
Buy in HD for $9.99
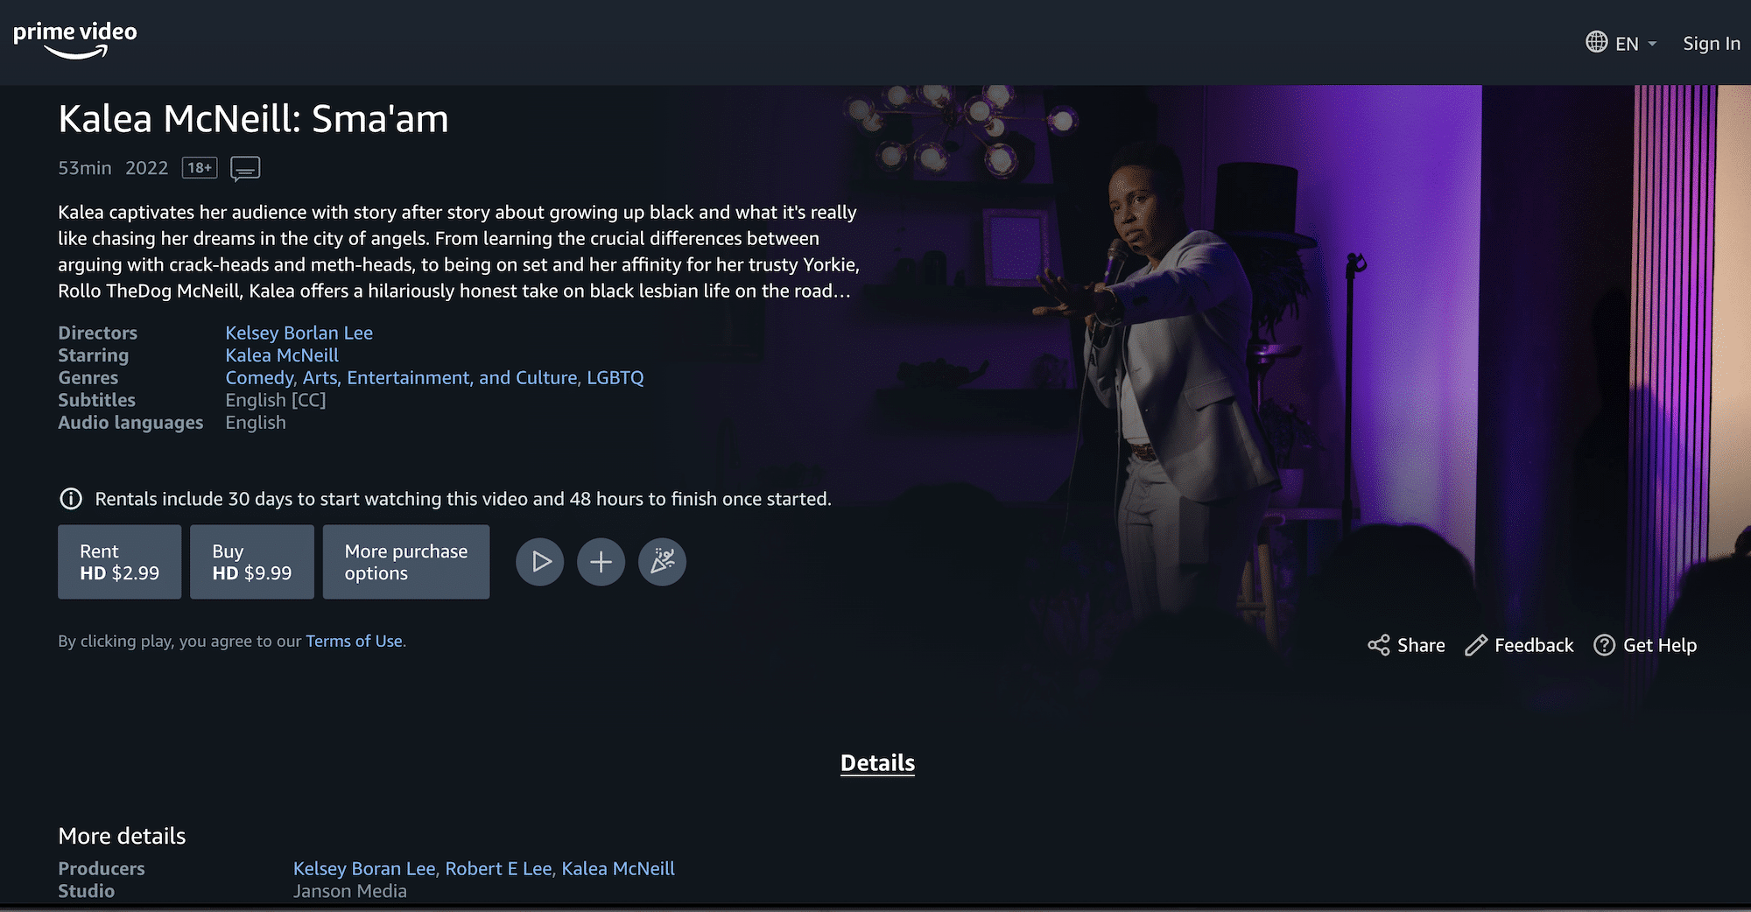point(252,562)
